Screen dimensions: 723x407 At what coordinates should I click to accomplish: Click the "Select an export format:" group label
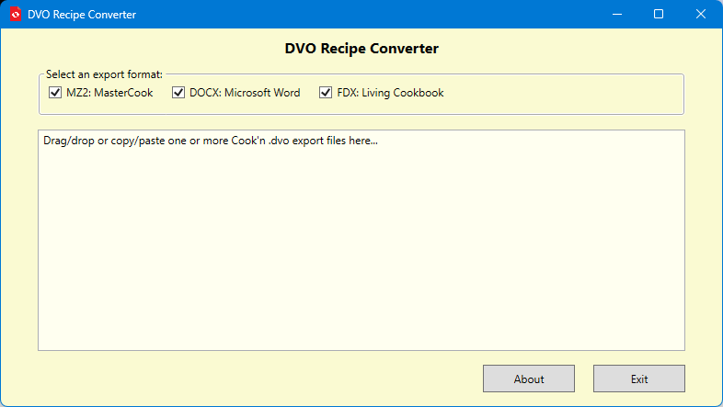[104, 73]
